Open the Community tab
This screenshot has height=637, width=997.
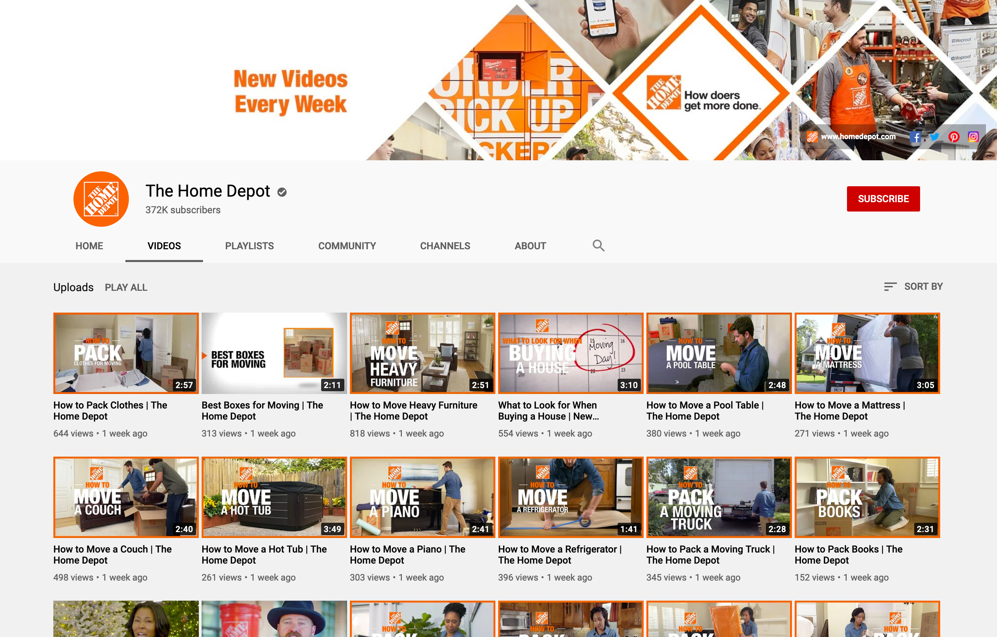click(x=347, y=246)
